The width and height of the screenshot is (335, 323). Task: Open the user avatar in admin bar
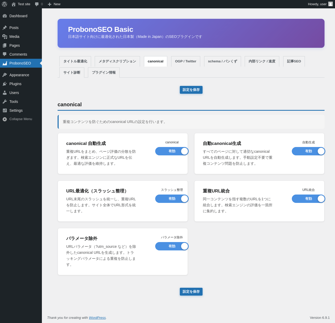tap(331, 4)
